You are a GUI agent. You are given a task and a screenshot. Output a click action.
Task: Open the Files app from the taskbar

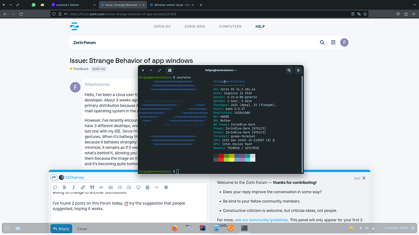point(188,228)
